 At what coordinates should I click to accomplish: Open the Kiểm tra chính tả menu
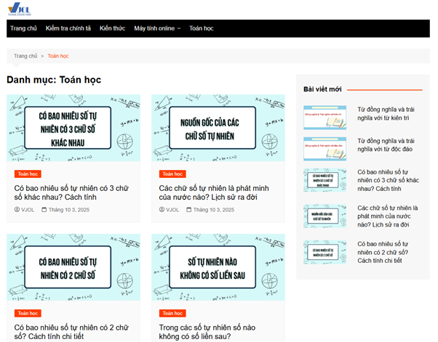coord(68,28)
